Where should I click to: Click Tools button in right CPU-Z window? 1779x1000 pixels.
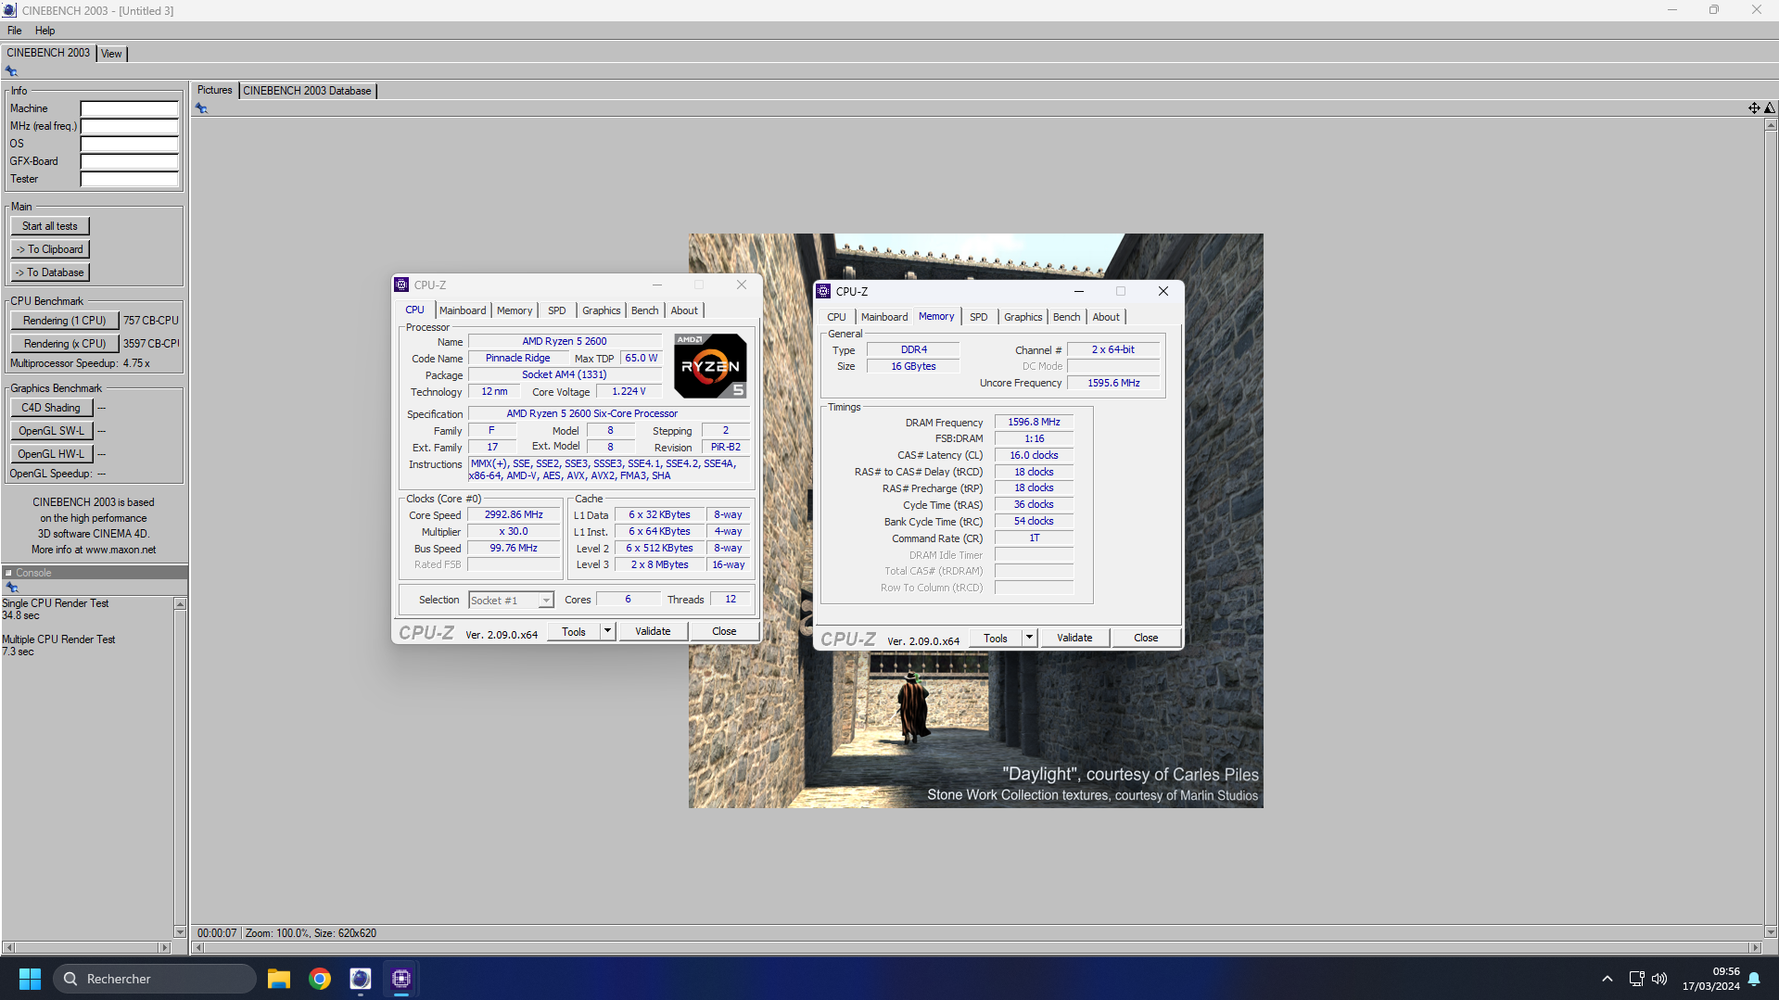coord(996,639)
